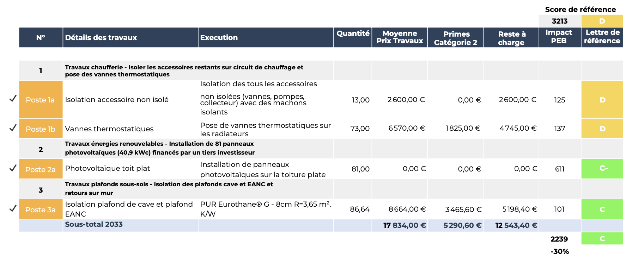Uncheck the checkmark beside Poste 3a
This screenshot has width=632, height=262.
13,208
